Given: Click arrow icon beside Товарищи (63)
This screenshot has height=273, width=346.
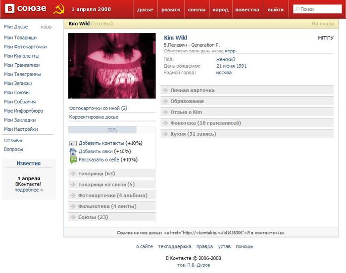Looking at the screenshot, I should (x=73, y=173).
